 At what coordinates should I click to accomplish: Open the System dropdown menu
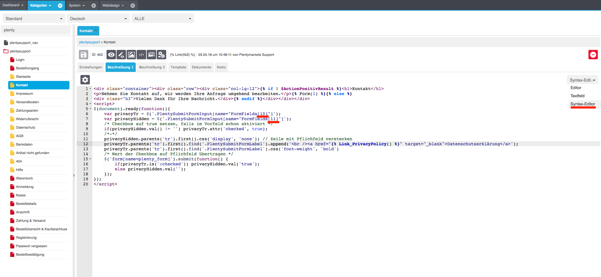[77, 5]
